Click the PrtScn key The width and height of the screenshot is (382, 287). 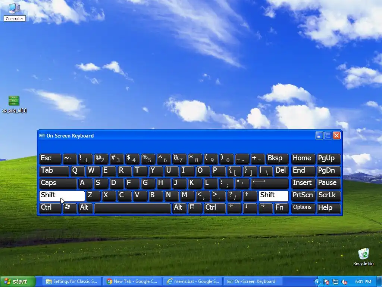click(x=303, y=196)
